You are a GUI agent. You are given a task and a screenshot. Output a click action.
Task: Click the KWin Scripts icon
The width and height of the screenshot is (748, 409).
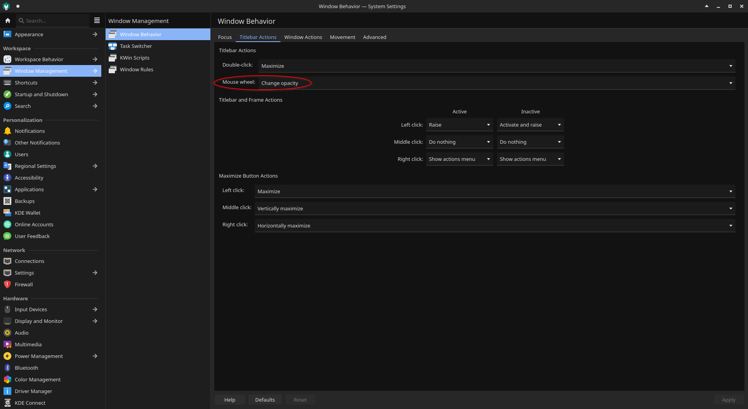pyautogui.click(x=113, y=58)
